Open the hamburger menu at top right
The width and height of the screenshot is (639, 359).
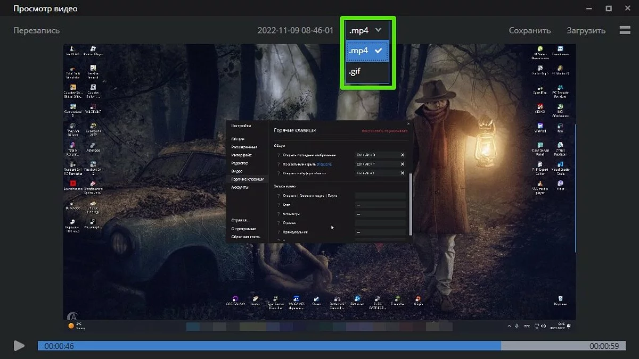tap(625, 30)
